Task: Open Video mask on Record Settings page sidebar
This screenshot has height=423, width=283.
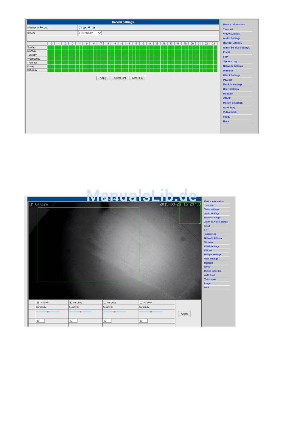Action: [x=230, y=112]
